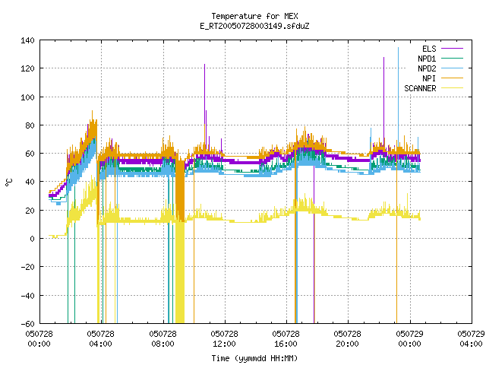Click the blue NPD2 legend line sample
The width and height of the screenshot is (486, 365).
[x=452, y=68]
